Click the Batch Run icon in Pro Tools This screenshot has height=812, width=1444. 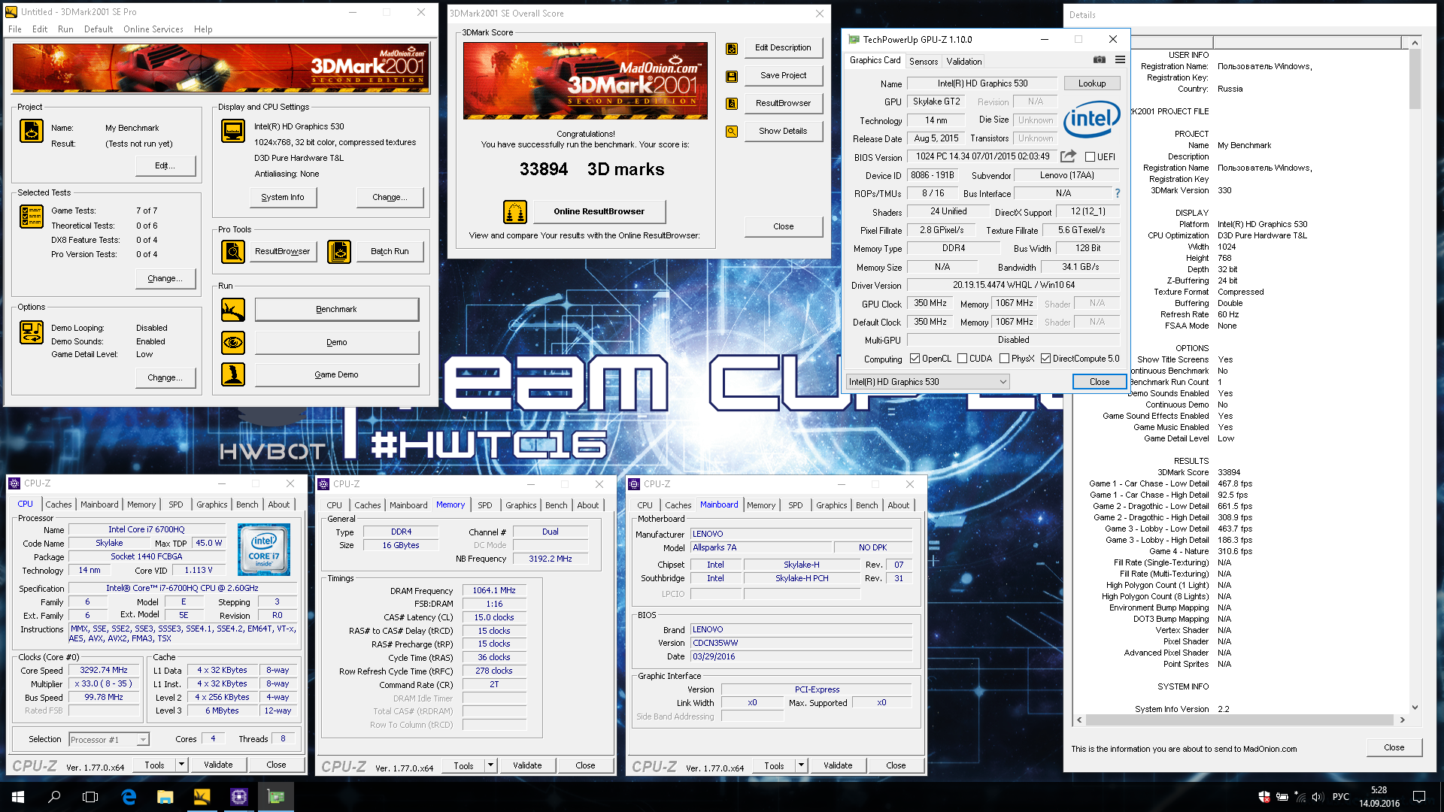[x=339, y=251]
